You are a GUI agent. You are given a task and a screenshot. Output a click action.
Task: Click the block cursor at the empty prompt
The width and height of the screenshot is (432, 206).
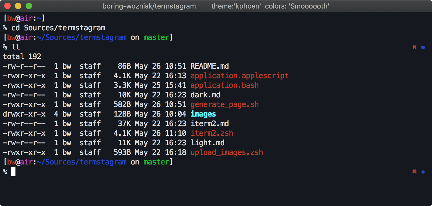point(13,172)
